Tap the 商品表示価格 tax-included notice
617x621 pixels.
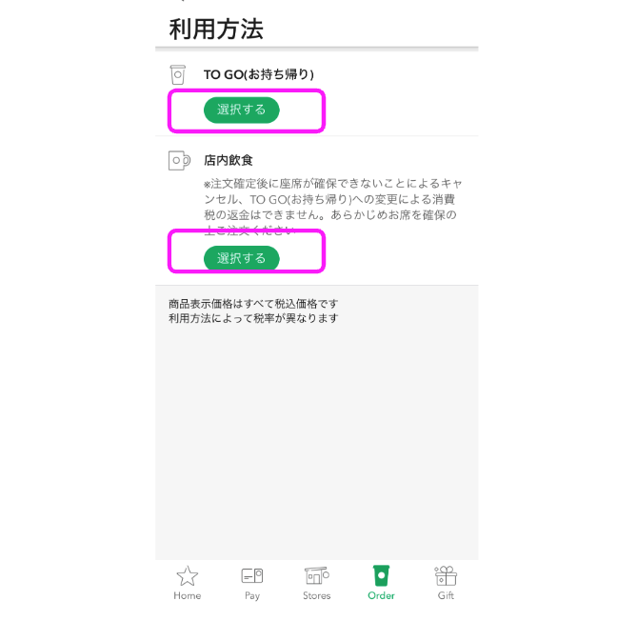253,304
